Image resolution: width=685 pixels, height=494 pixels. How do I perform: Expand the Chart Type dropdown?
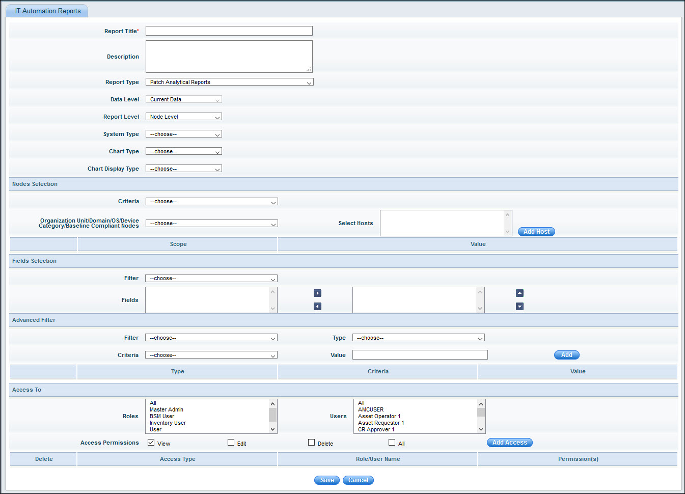183,151
